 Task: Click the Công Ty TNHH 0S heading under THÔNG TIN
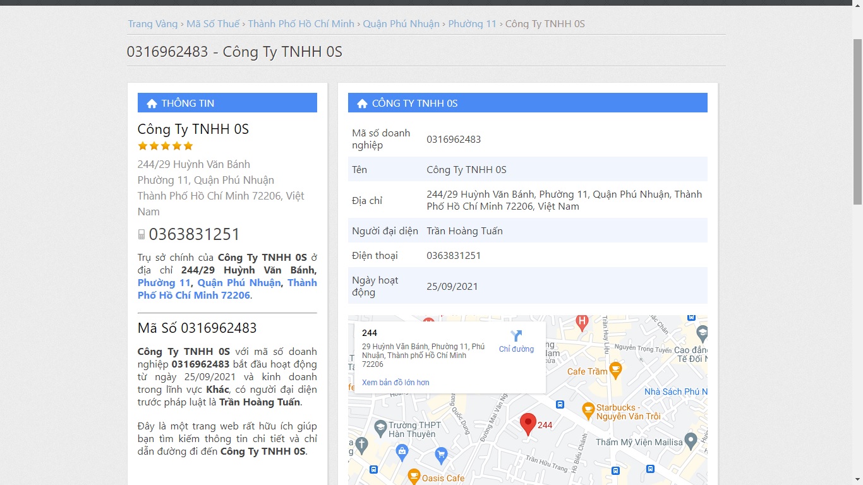click(x=193, y=129)
